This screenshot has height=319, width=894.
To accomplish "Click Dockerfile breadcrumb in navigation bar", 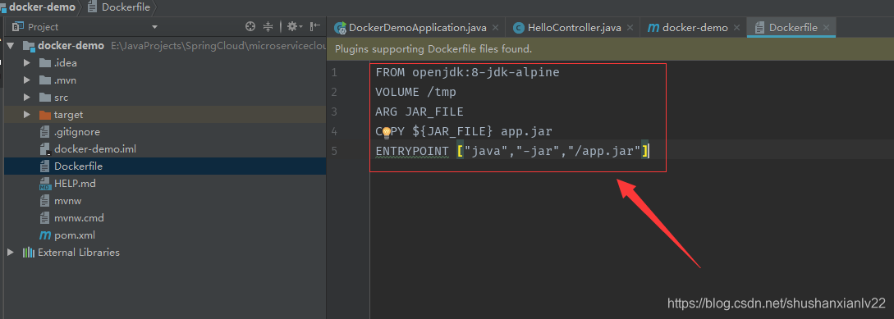I will tap(126, 7).
